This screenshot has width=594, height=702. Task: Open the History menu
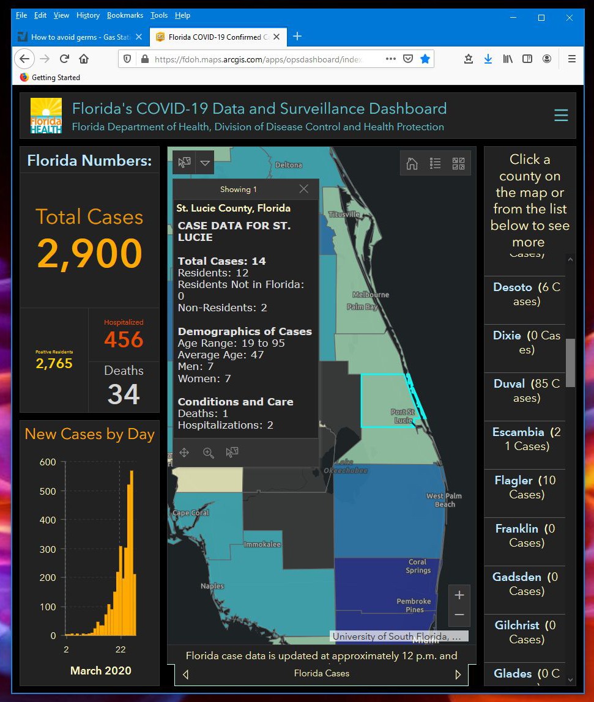click(88, 15)
